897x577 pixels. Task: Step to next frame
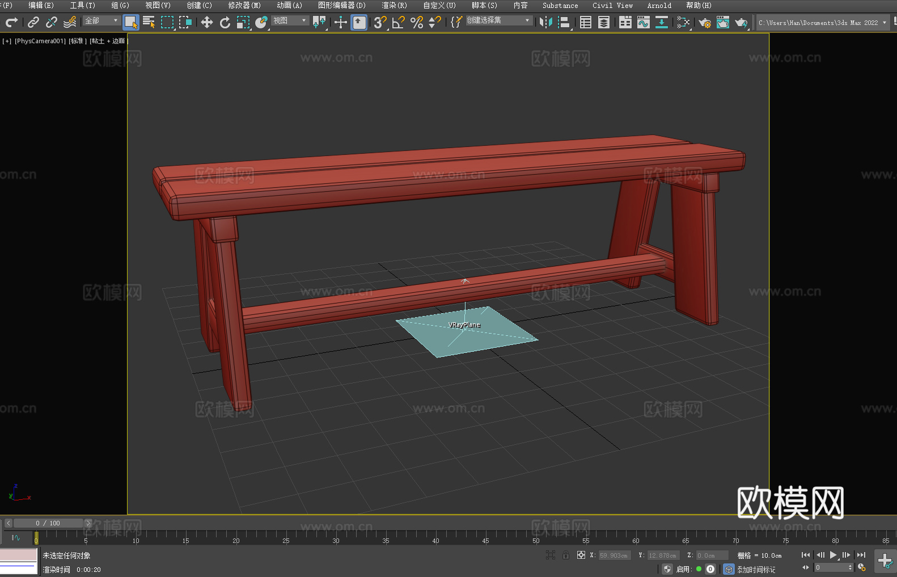click(x=847, y=555)
